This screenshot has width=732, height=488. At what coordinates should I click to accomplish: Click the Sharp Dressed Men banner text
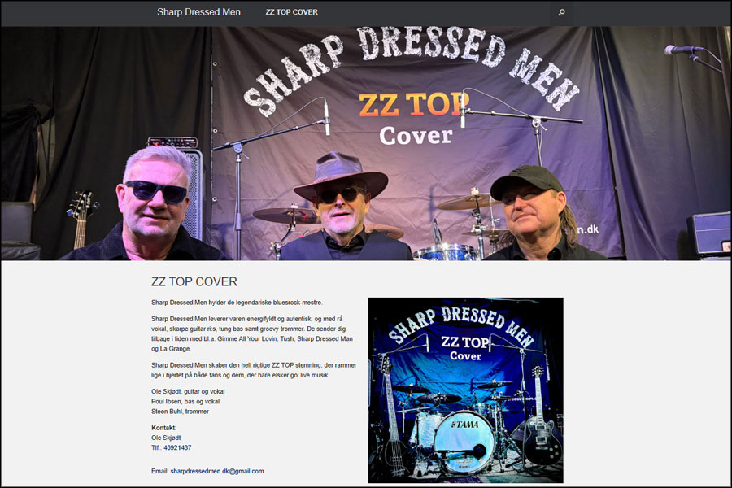(x=411, y=65)
